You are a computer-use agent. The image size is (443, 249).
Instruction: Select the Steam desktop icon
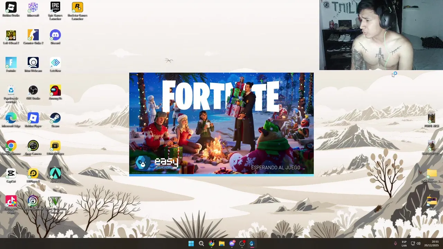[55, 120]
